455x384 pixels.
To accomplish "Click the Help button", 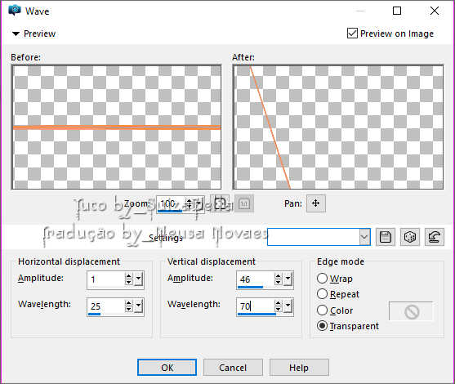I will coord(299,368).
